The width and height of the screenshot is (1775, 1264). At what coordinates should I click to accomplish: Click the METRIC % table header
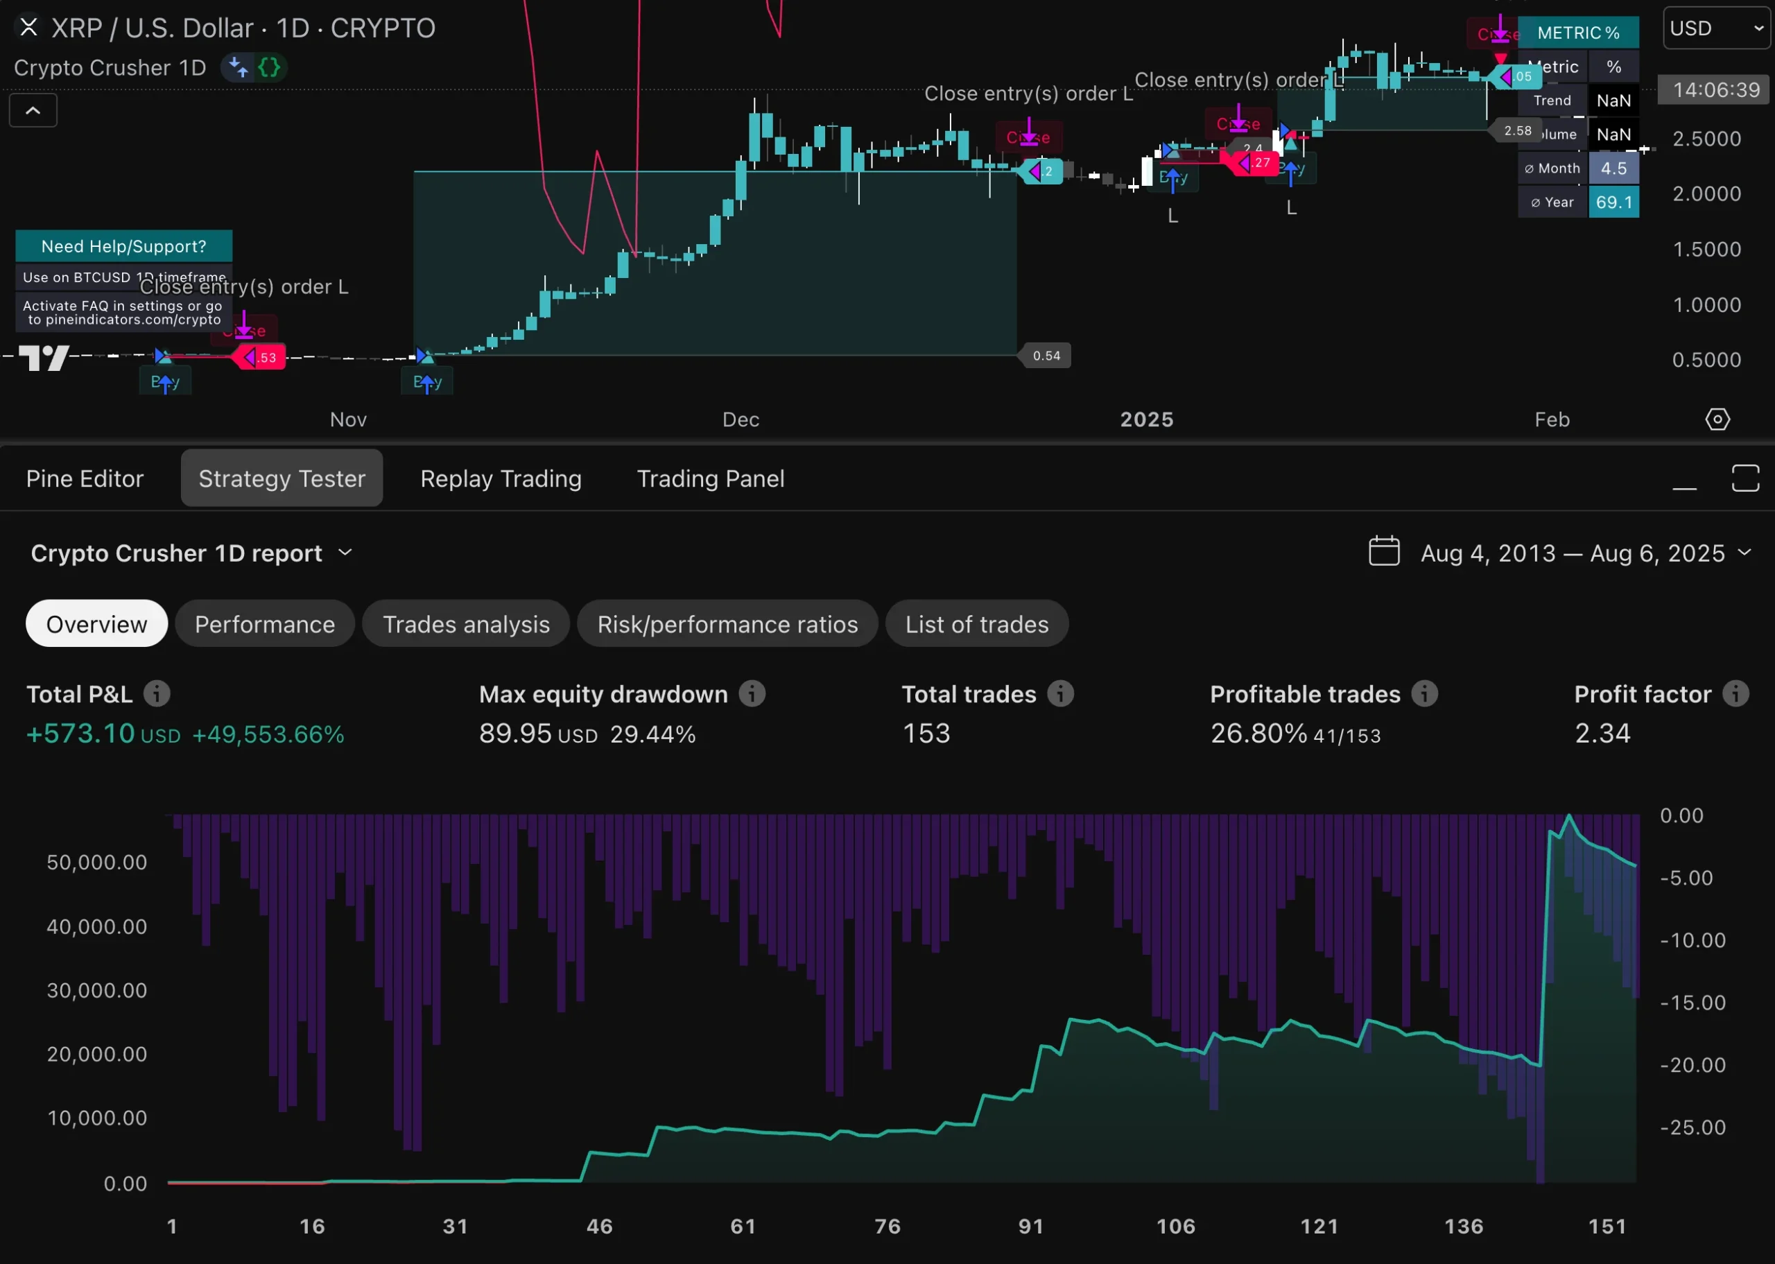1578,33
